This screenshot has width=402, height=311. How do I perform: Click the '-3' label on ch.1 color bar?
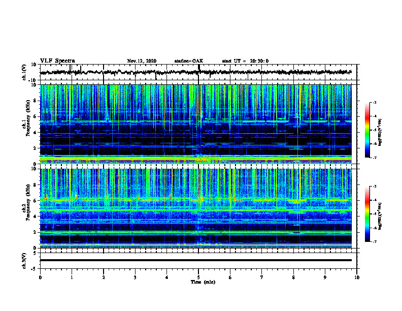pyautogui.click(x=375, y=102)
